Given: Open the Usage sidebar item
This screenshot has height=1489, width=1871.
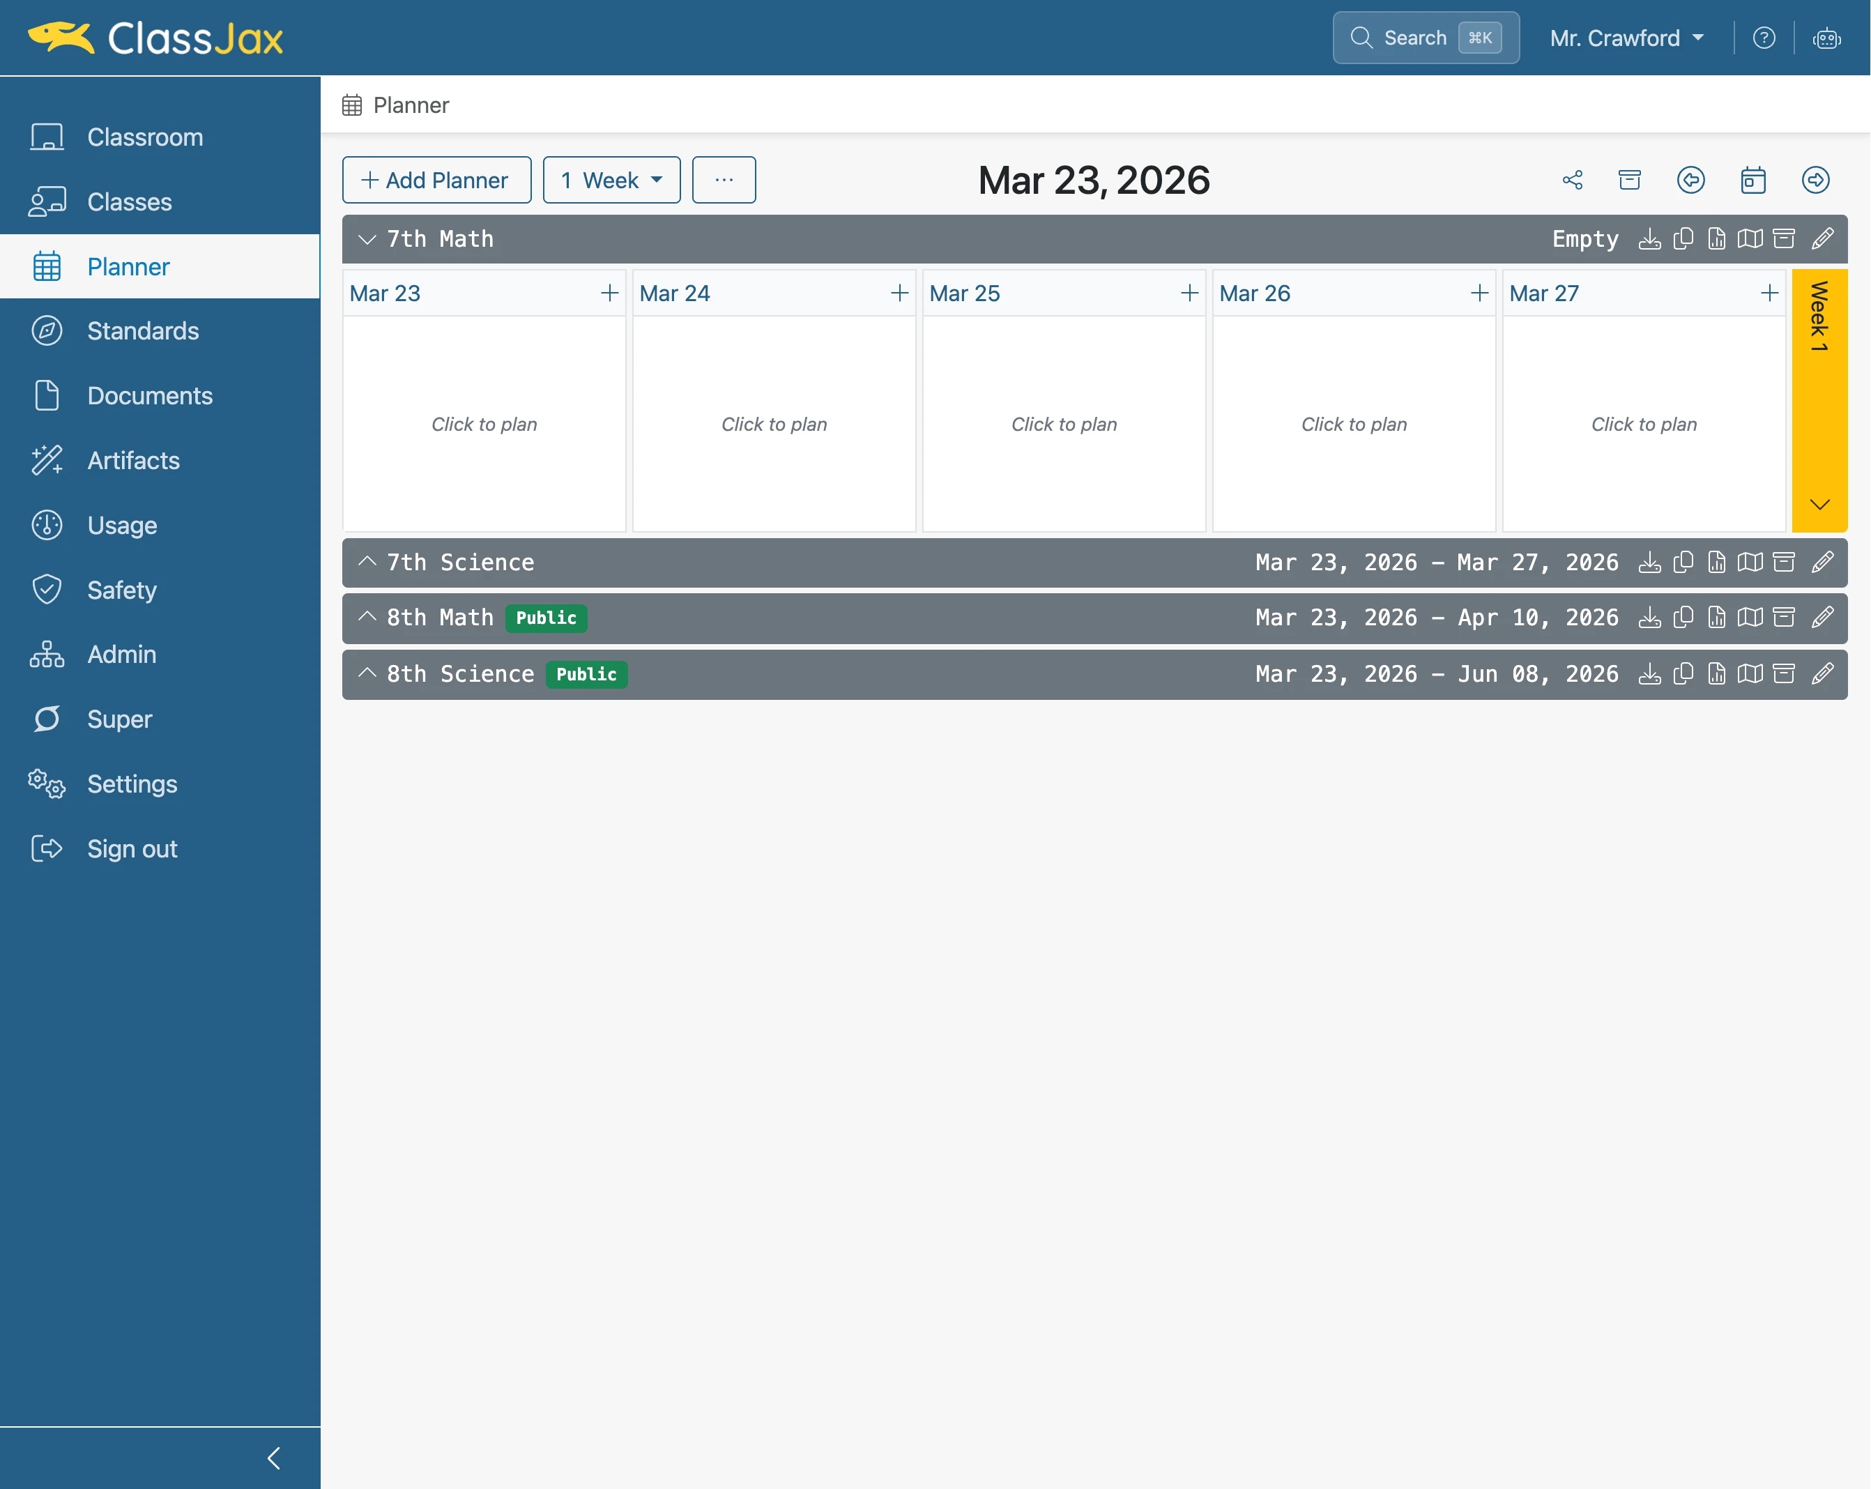Looking at the screenshot, I should [160, 525].
